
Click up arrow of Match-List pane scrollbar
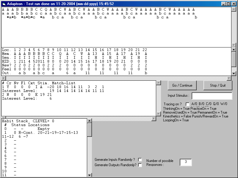coord(159,83)
